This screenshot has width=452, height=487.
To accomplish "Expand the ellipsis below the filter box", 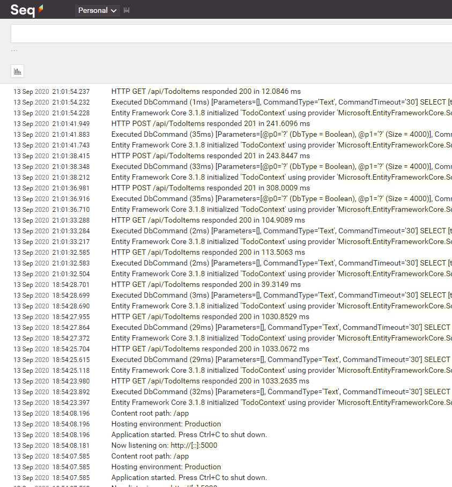I will (14, 51).
